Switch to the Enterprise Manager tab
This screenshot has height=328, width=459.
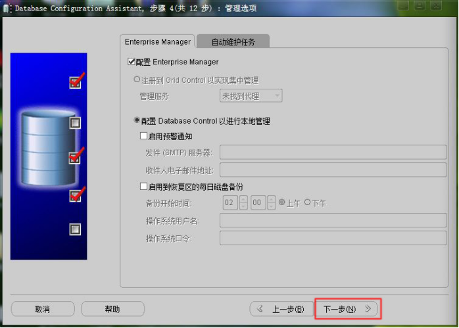(157, 41)
